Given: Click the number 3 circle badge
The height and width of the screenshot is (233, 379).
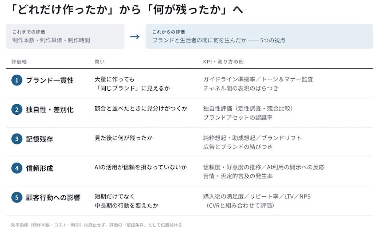Looking at the screenshot, I should click(17, 139).
